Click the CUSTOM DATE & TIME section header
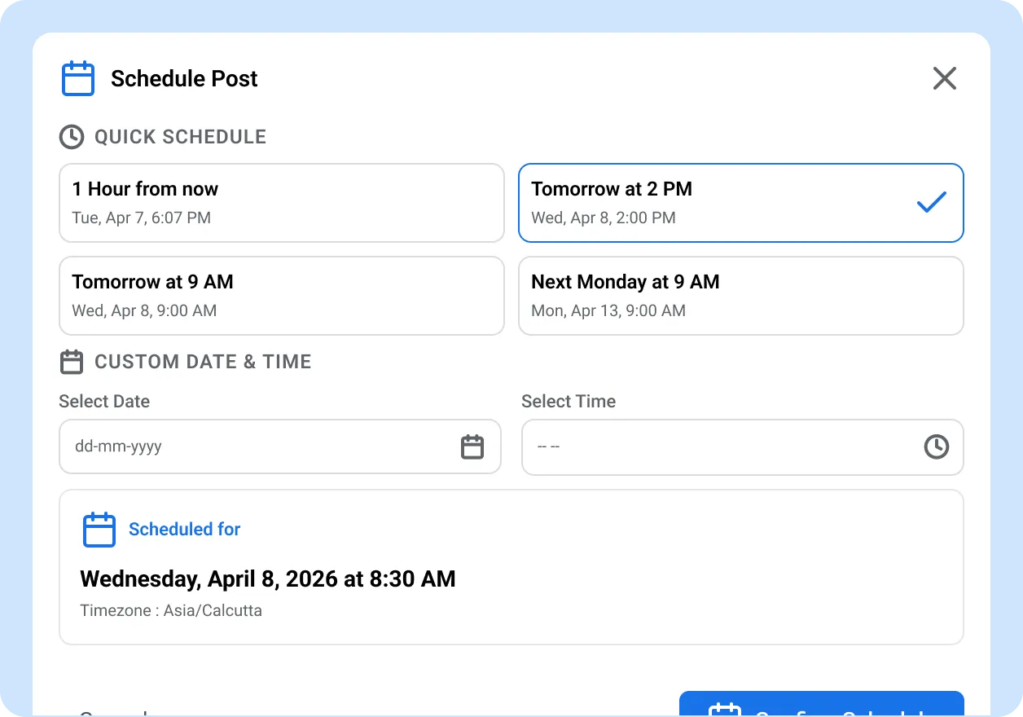 point(204,362)
